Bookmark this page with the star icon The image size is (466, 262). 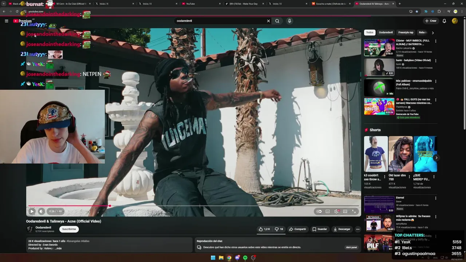tap(417, 11)
